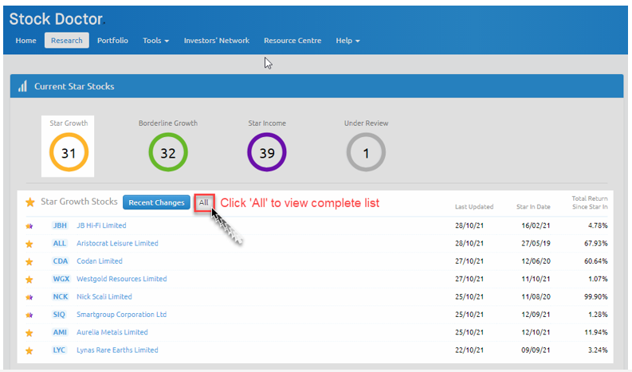This screenshot has height=372, width=632.
Task: Open the NCK ticker code
Action: click(x=61, y=296)
